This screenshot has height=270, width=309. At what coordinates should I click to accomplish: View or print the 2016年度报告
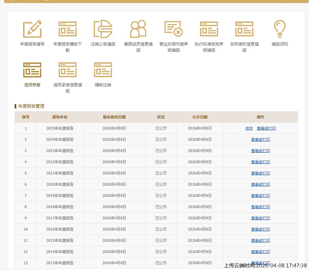pyautogui.click(x=260, y=230)
